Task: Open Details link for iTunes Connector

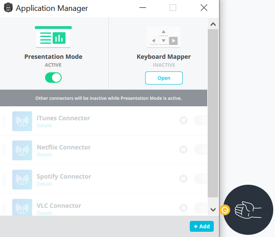Action: click(x=44, y=125)
